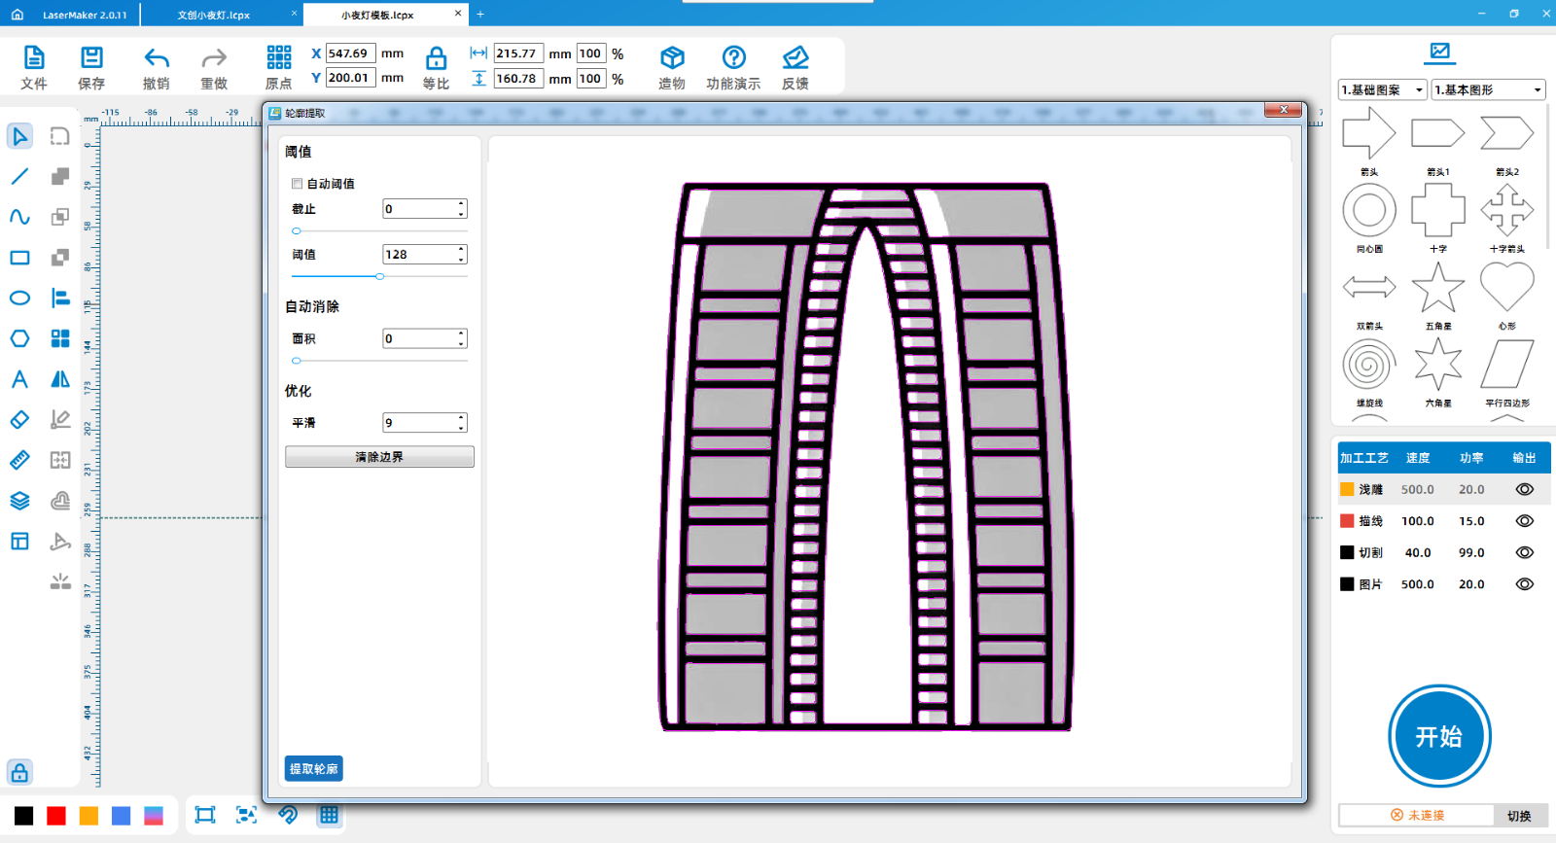Select the text tool in left toolbar
Screen dimensions: 1556x843
point(19,379)
